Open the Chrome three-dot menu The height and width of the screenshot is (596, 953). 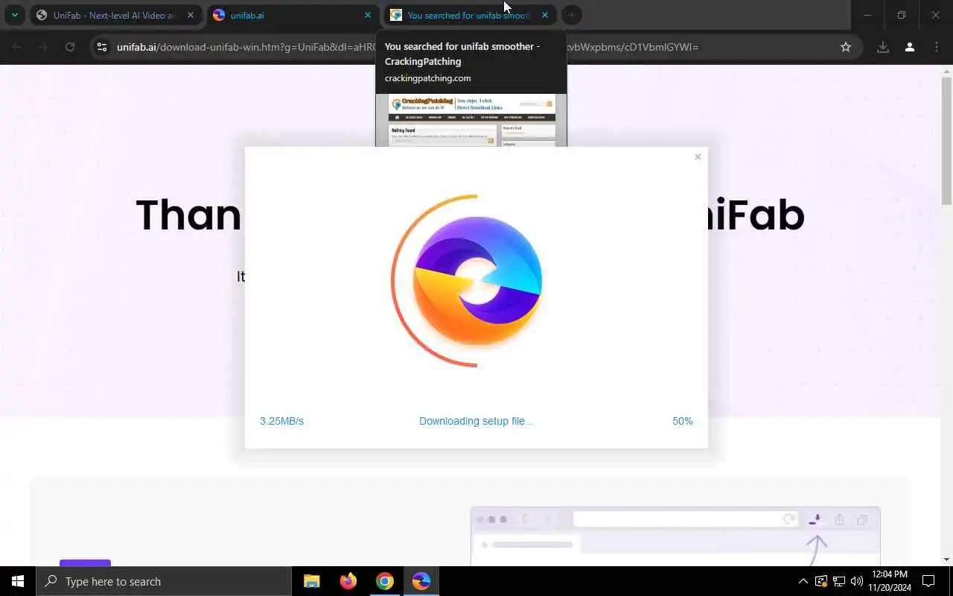[937, 47]
